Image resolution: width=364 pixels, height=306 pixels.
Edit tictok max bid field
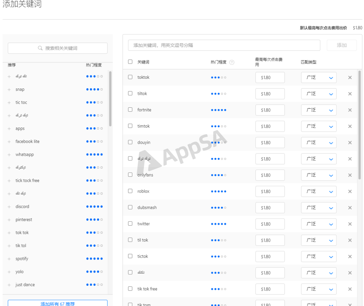click(270, 257)
